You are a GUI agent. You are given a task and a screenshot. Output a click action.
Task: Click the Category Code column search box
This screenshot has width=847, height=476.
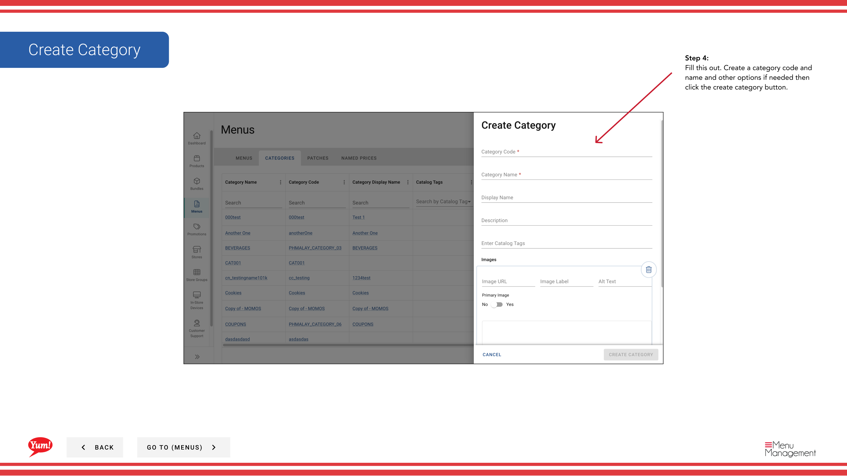317,203
